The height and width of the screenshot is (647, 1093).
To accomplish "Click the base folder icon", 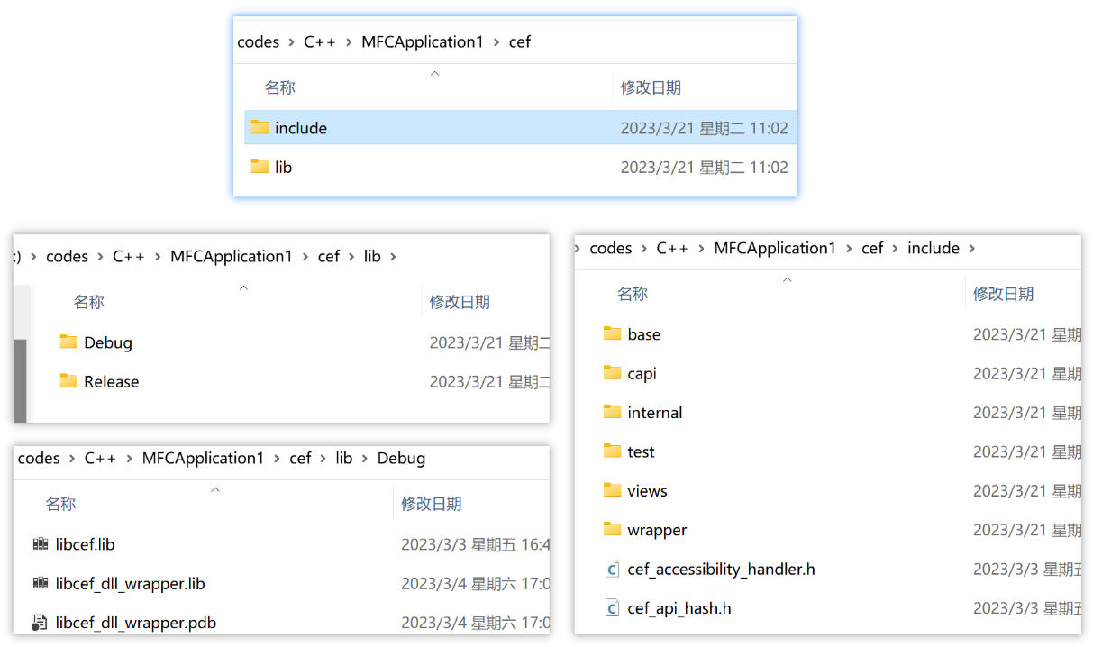I will [x=613, y=334].
